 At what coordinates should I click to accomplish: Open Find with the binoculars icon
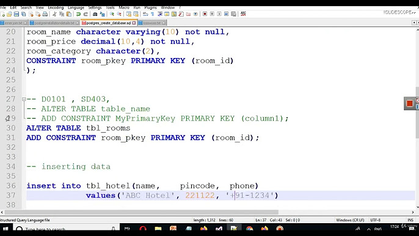tap(95, 14)
